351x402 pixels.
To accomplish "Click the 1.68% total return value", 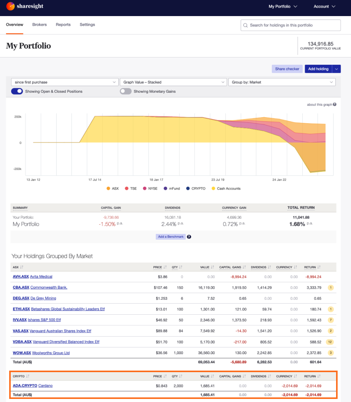I will pos(297,224).
